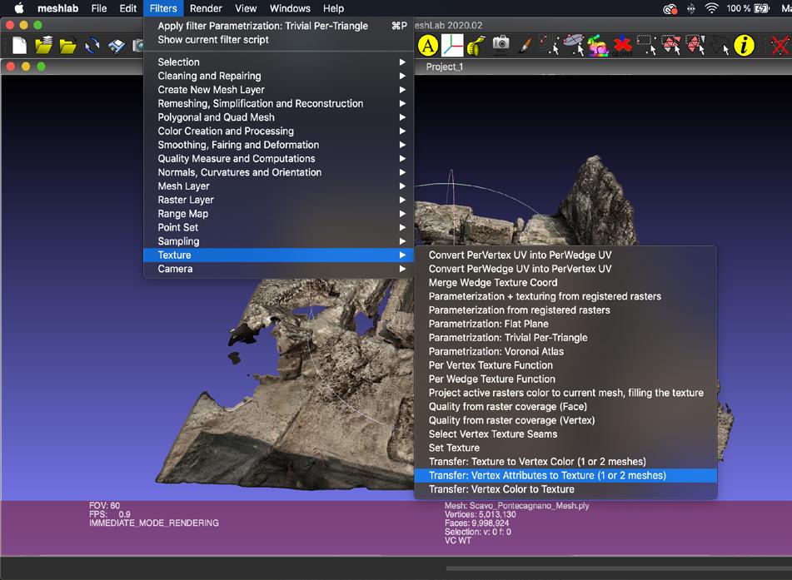
Task: Open the rainbow bunny quality mapper tool
Action: [597, 46]
